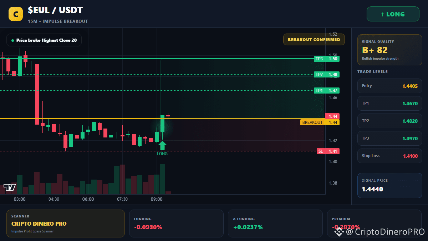Click the CRIPTO DINERO PRO scanner card
The width and height of the screenshot is (428, 241).
66,224
